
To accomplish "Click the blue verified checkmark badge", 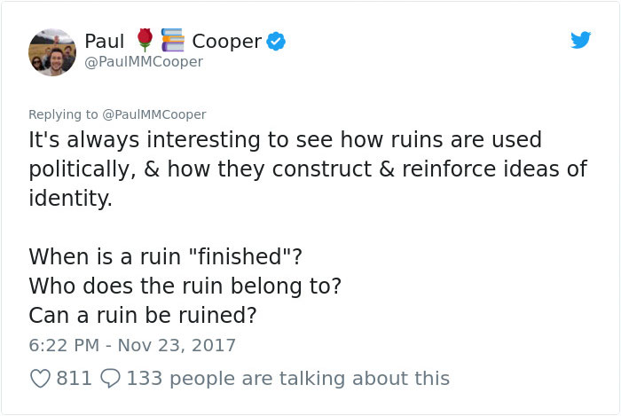I will [276, 41].
